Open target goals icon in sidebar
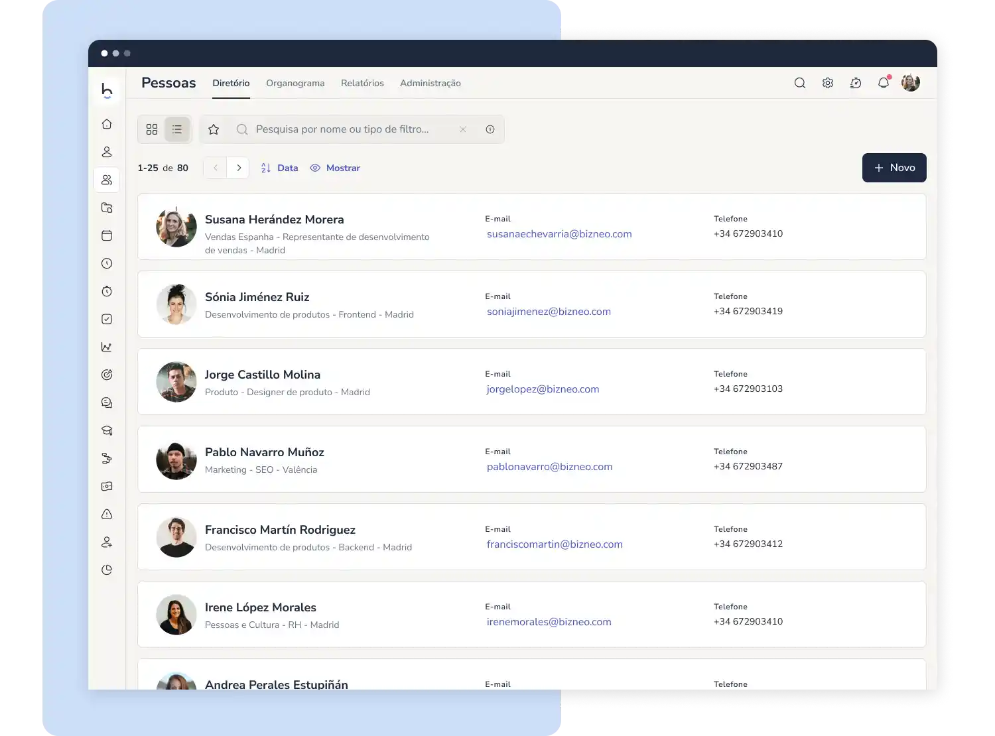 coord(107,375)
